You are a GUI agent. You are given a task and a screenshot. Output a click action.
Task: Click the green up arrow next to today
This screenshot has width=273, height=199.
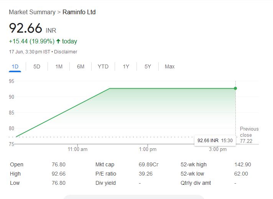pos(58,41)
